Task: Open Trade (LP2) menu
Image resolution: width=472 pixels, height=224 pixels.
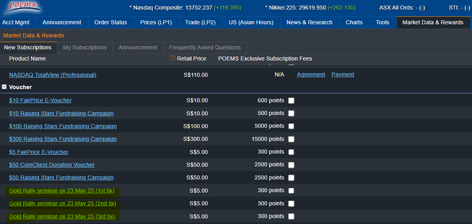Action: pyautogui.click(x=200, y=22)
